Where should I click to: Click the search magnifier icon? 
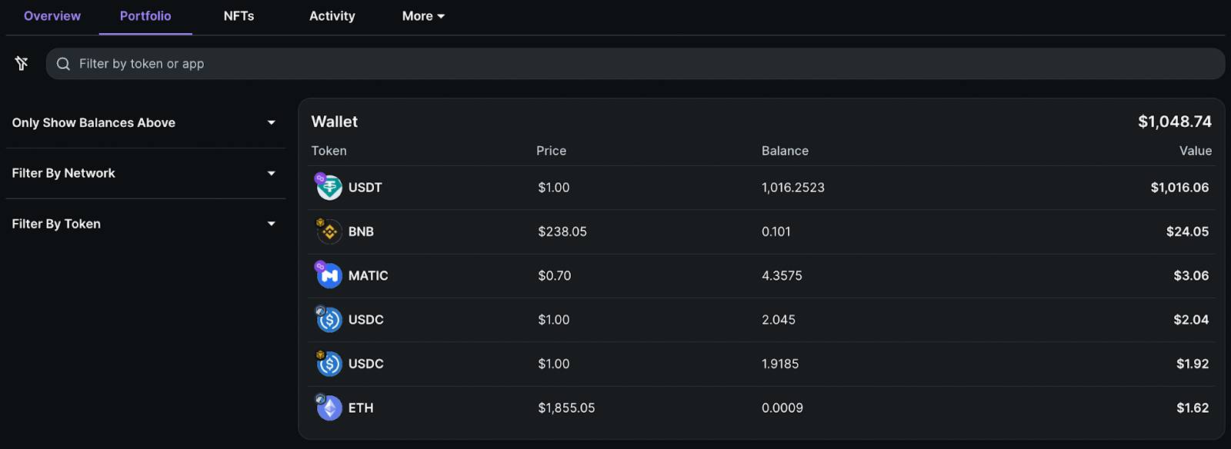[63, 64]
